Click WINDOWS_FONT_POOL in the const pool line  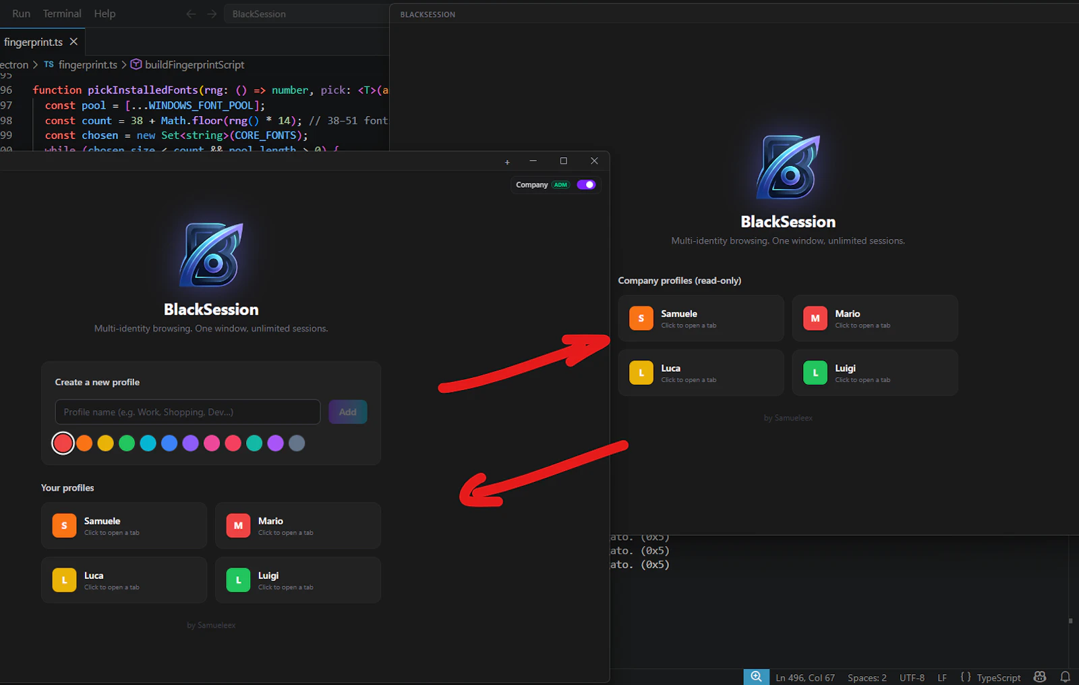click(x=201, y=105)
